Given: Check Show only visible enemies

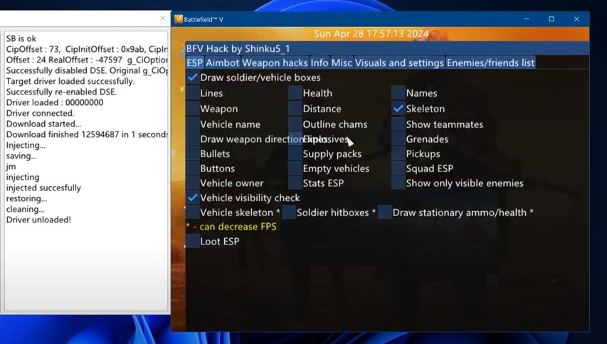Looking at the screenshot, I should [398, 183].
